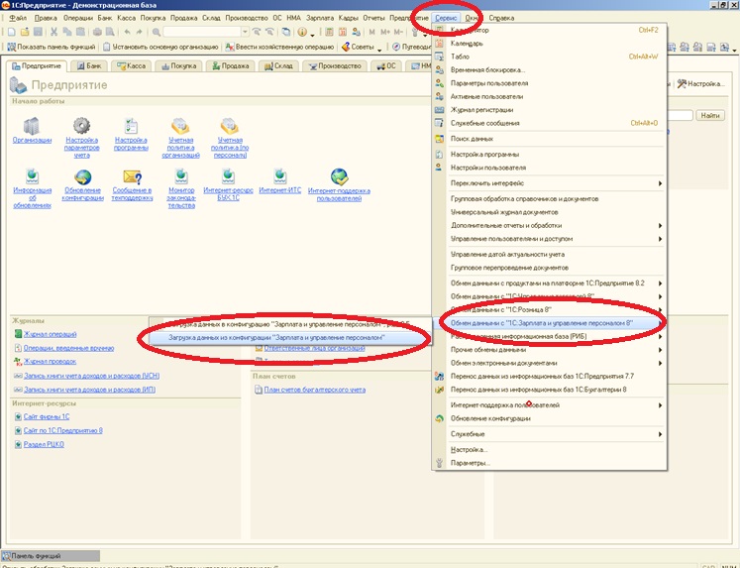The image size is (740, 568).
Task: Choose Загрузка данных из конфигурации Зарплата submenu item
Action: point(290,338)
